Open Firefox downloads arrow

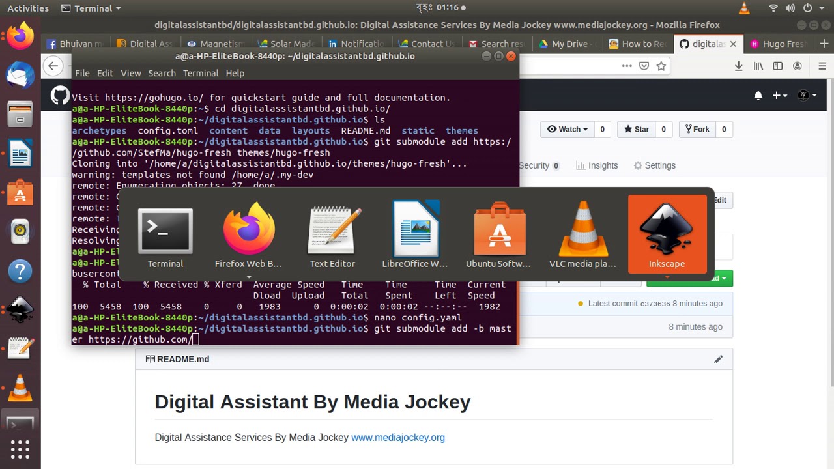(x=738, y=66)
